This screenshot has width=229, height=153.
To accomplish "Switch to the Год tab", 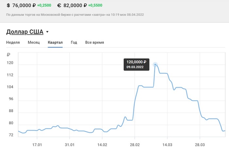I will click(x=74, y=42).
